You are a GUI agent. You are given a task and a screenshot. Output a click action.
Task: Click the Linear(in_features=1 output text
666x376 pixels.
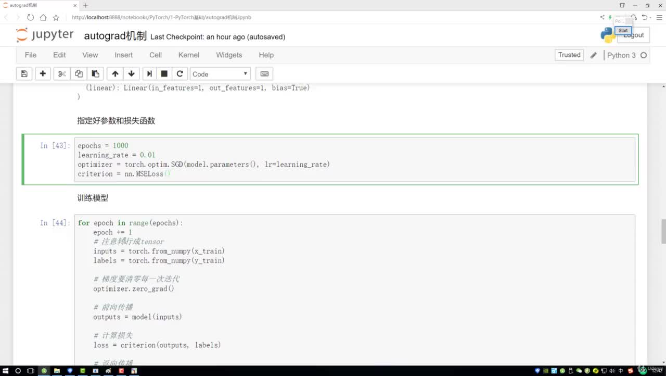coord(198,88)
